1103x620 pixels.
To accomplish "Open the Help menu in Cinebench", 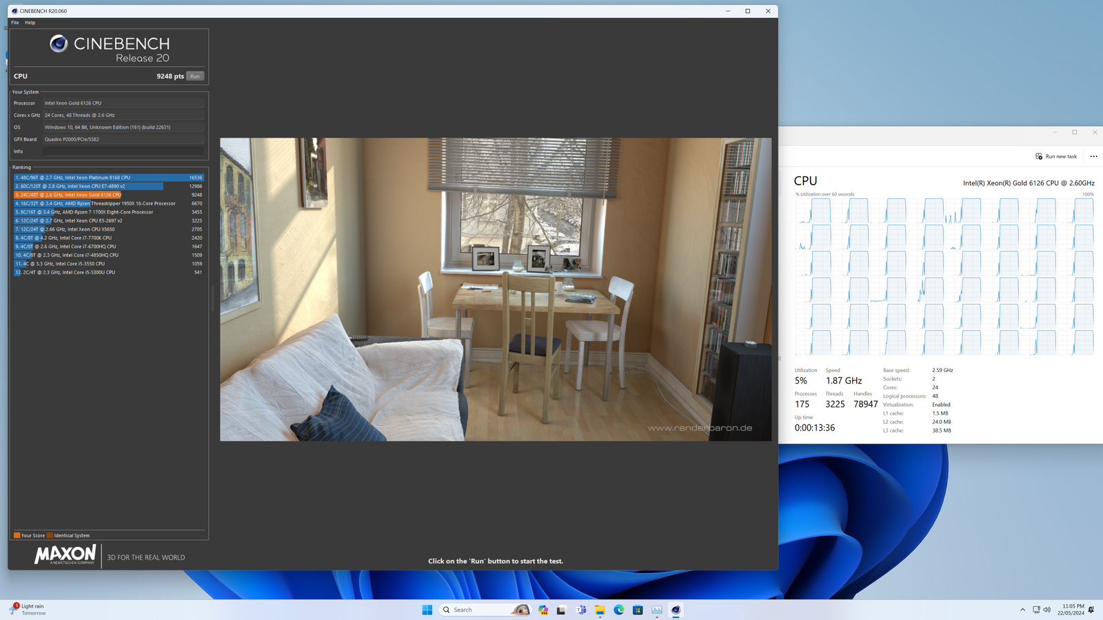I will pos(30,23).
